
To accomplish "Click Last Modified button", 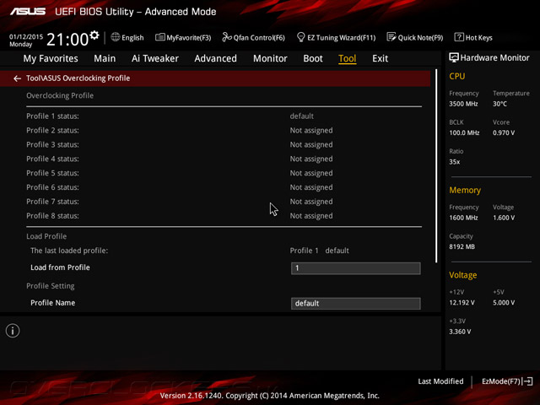I will point(440,381).
